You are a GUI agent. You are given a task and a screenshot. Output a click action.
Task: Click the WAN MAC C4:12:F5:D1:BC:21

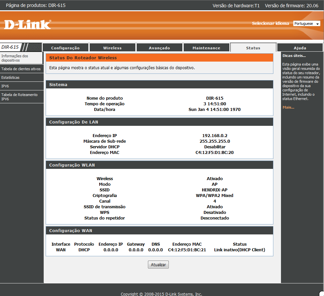coord(187,250)
